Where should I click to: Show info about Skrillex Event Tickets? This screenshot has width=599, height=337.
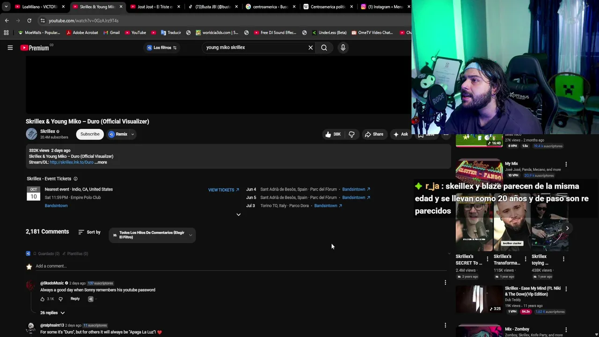click(x=75, y=179)
